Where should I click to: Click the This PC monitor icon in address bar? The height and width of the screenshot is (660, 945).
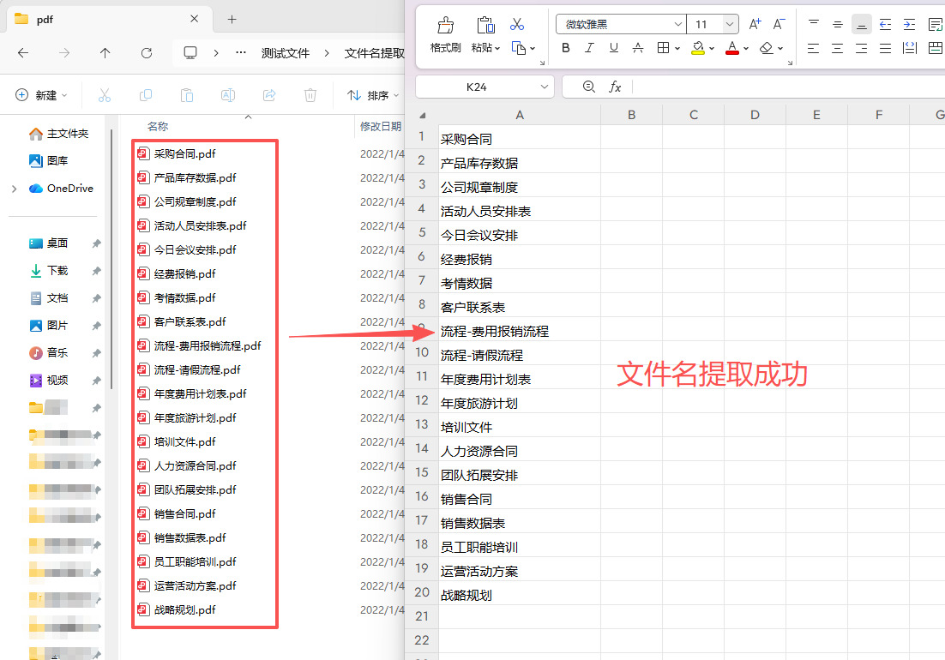pyautogui.click(x=190, y=53)
